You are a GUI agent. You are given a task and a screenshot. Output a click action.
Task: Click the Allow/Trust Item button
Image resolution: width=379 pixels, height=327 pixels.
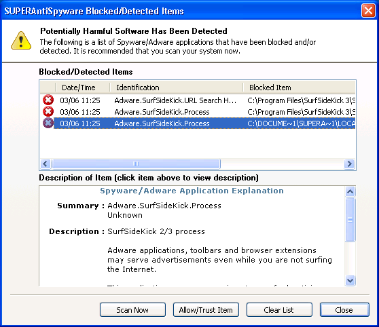(206, 310)
